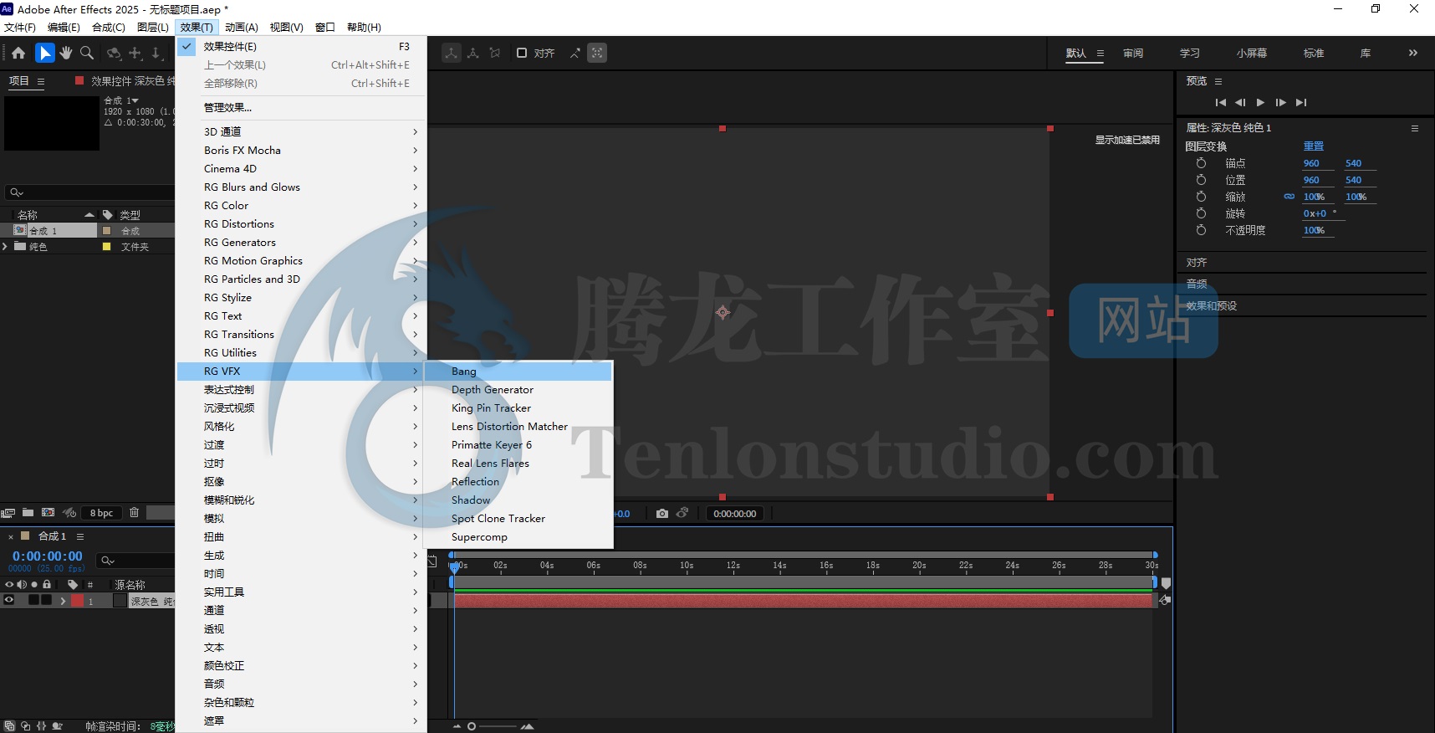The image size is (1435, 733).
Task: Click the snap bounding box icon
Action: [597, 53]
